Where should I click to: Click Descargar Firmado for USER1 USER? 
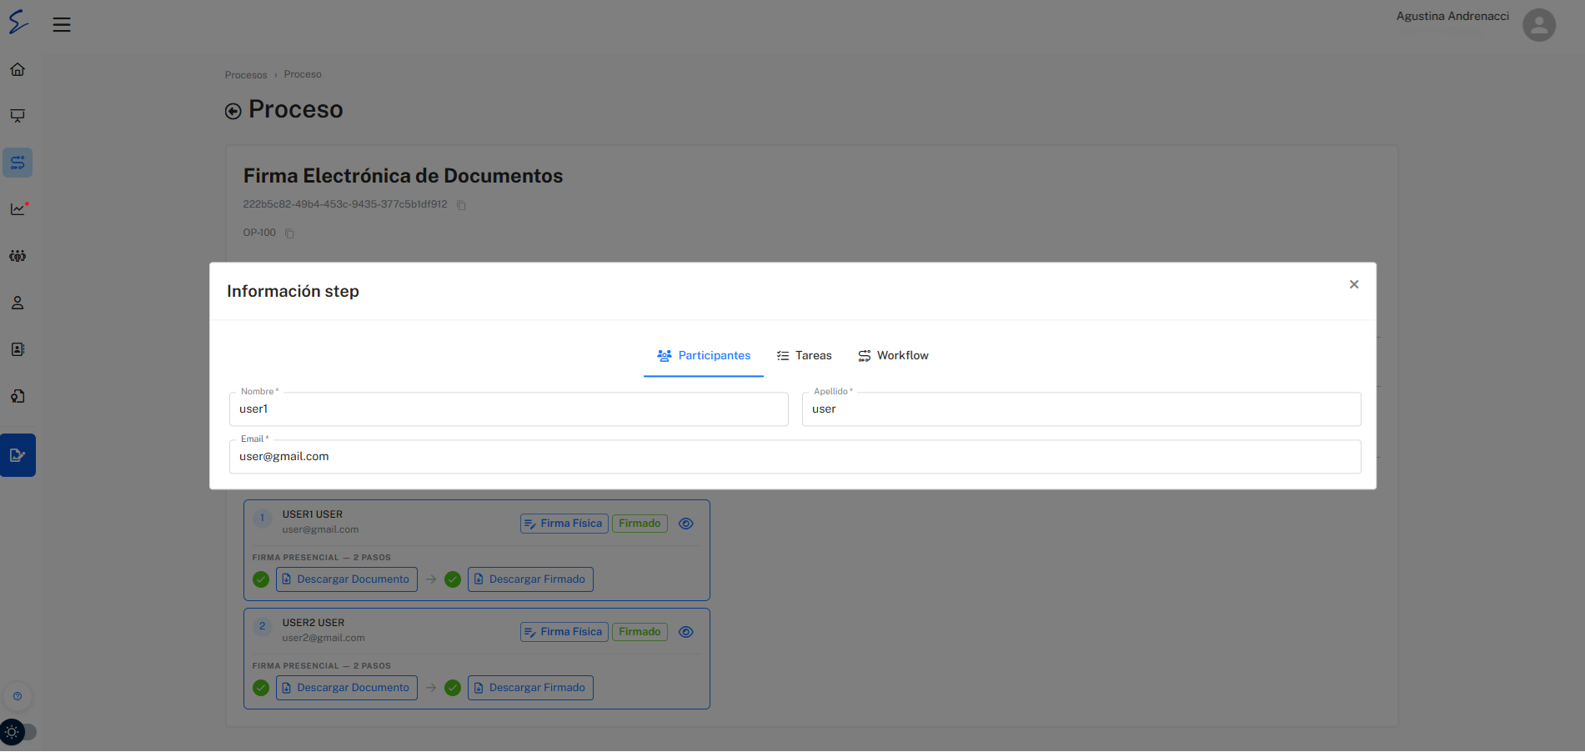pyautogui.click(x=530, y=579)
